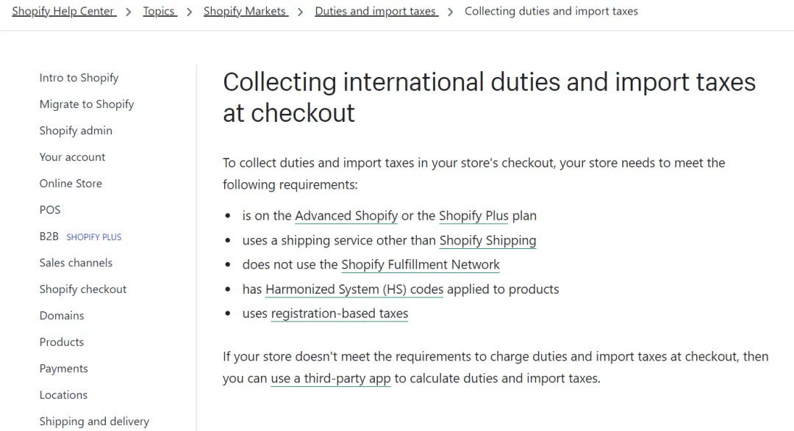Open Migrate to Shopify in the sidebar
This screenshot has height=431, width=794.
click(x=87, y=104)
